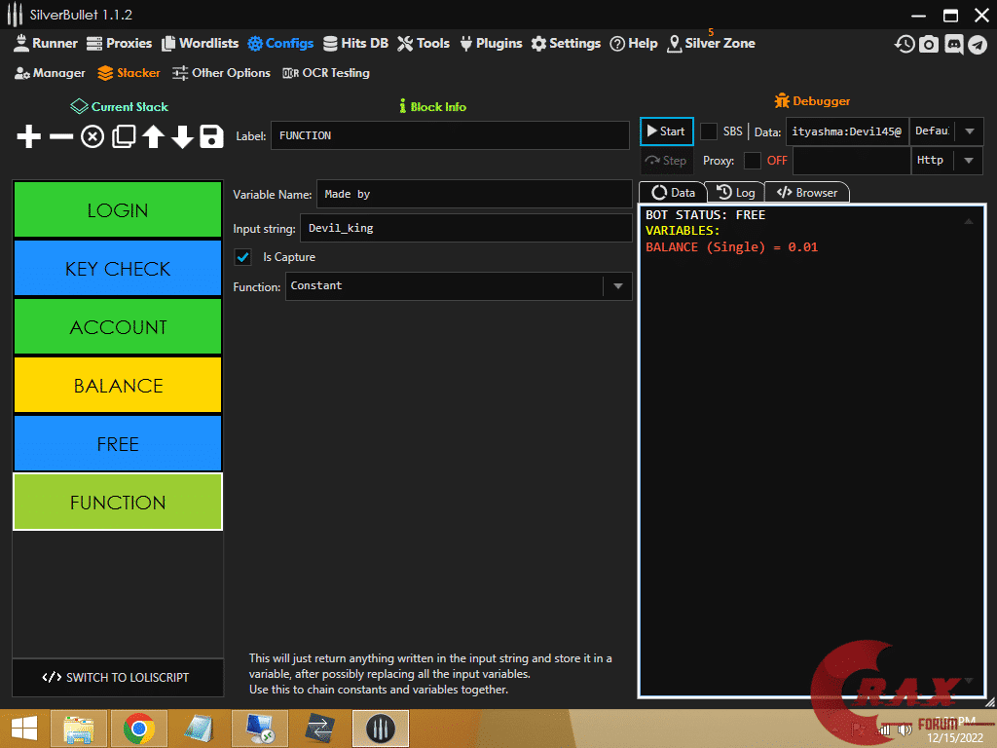Uncheck the Is Capture option
This screenshot has width=997, height=748.
242,257
